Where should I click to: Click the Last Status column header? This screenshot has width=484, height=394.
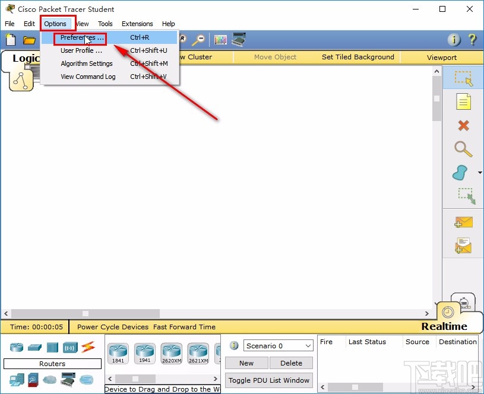368,342
